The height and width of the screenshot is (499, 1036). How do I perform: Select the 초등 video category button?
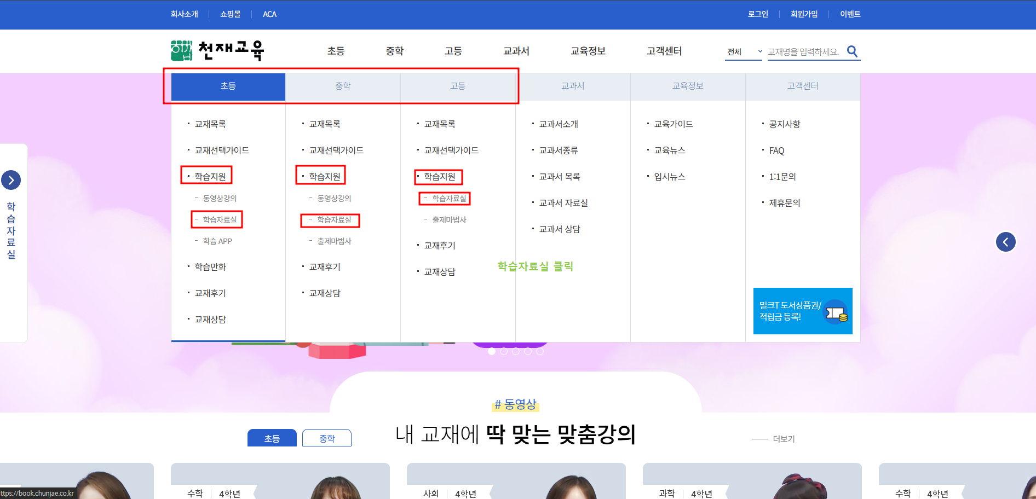(x=272, y=438)
